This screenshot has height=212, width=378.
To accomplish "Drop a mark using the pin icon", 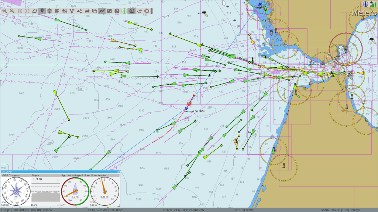I will click(x=42, y=11).
